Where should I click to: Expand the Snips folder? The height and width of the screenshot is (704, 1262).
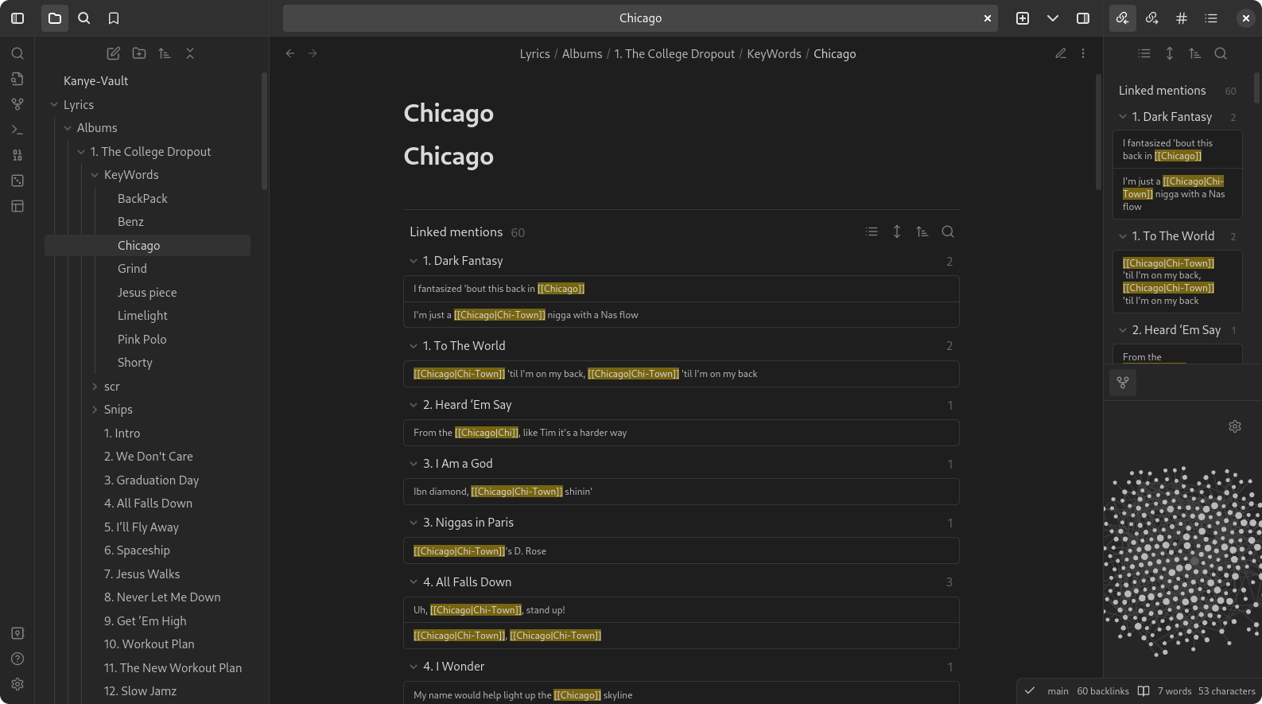(95, 410)
